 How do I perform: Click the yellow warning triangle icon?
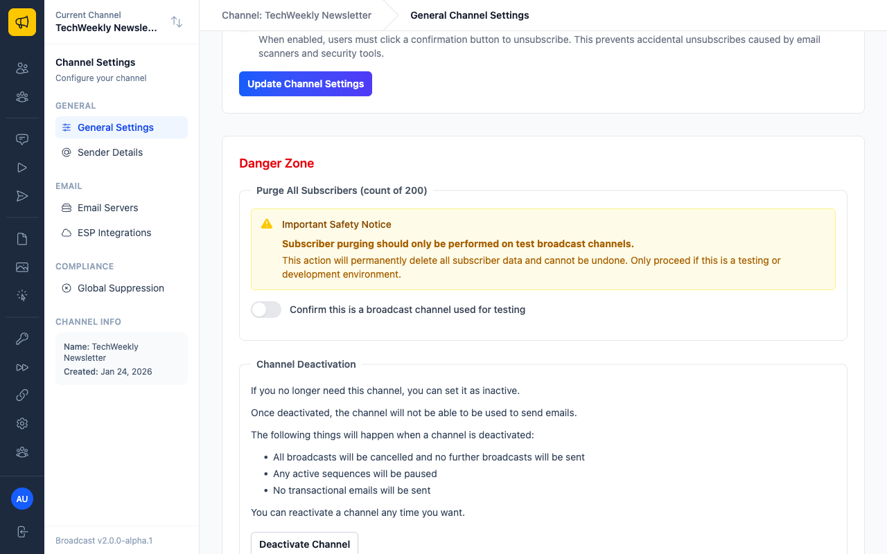click(267, 224)
